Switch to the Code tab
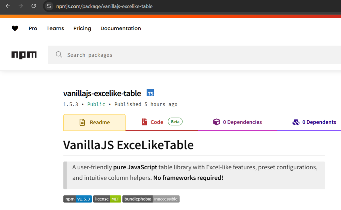 pos(162,122)
